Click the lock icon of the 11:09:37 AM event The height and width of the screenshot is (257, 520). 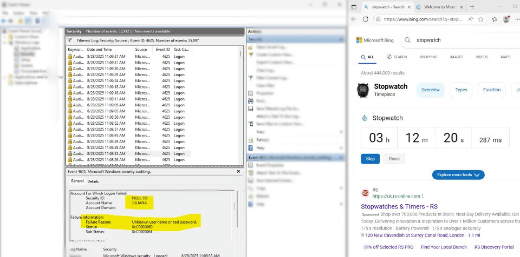tap(70, 57)
